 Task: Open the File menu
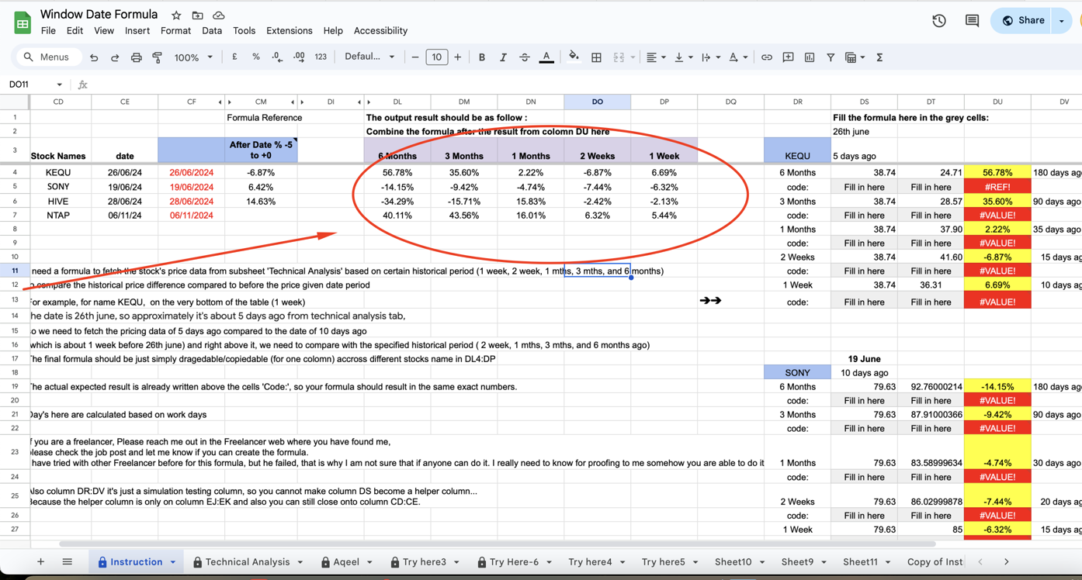click(x=48, y=31)
